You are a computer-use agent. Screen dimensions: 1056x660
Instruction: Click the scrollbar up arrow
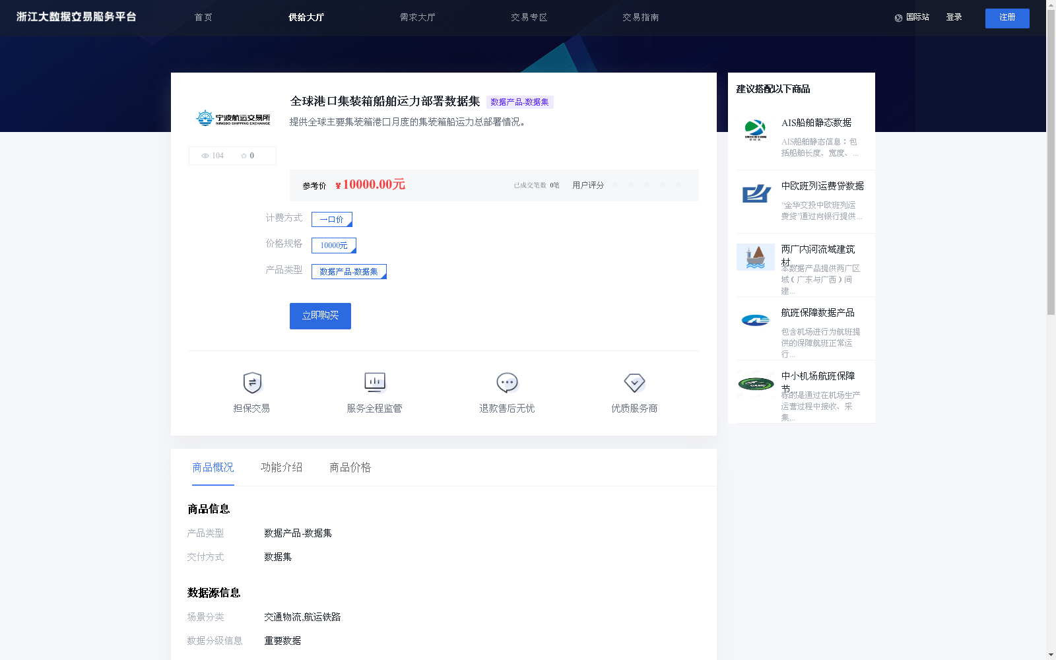1051,5
